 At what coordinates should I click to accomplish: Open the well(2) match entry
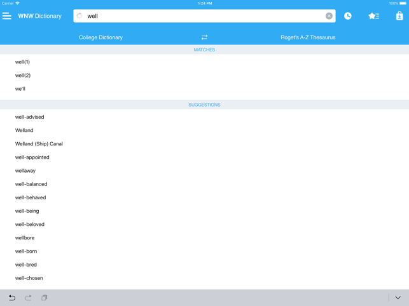23,76
